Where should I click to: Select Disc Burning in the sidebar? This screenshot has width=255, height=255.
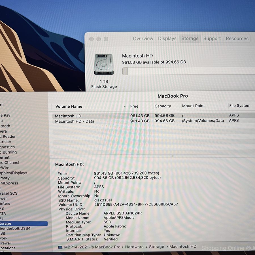[8, 152]
